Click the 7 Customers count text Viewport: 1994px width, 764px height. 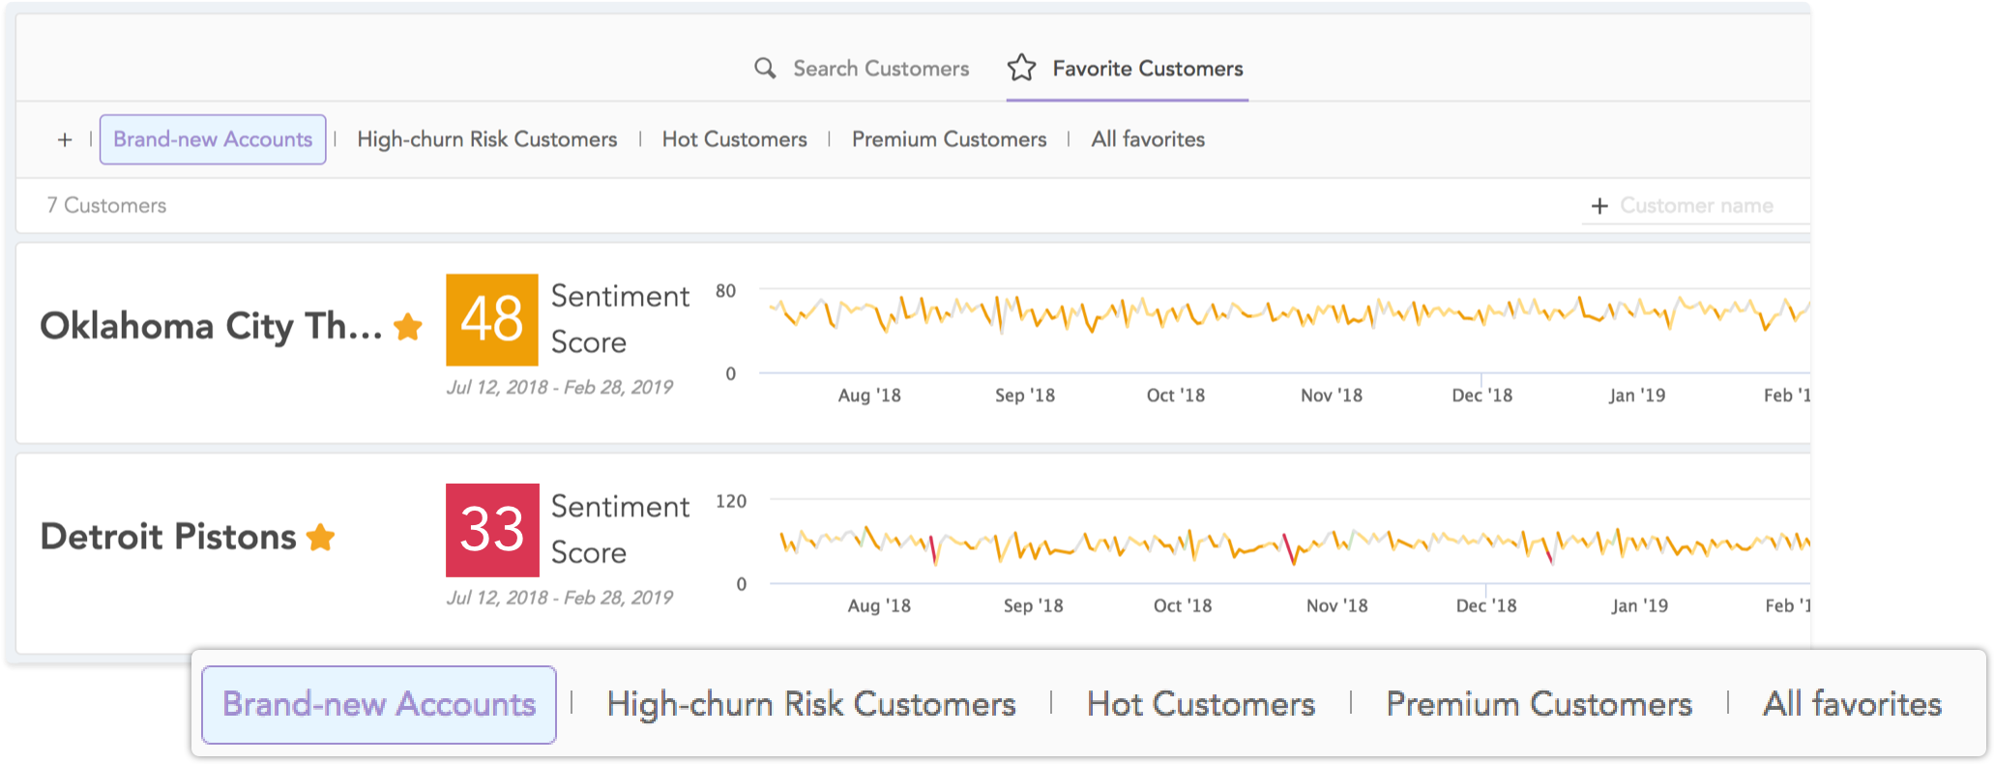[106, 206]
